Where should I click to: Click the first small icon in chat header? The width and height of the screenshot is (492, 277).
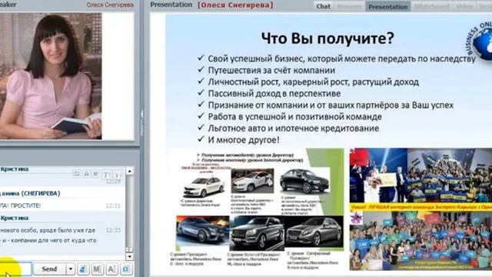pyautogui.click(x=76, y=173)
